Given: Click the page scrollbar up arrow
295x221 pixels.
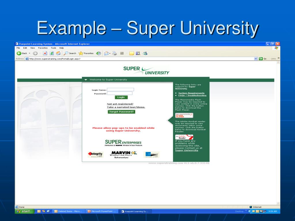Looking at the screenshot, I should click(278, 63).
